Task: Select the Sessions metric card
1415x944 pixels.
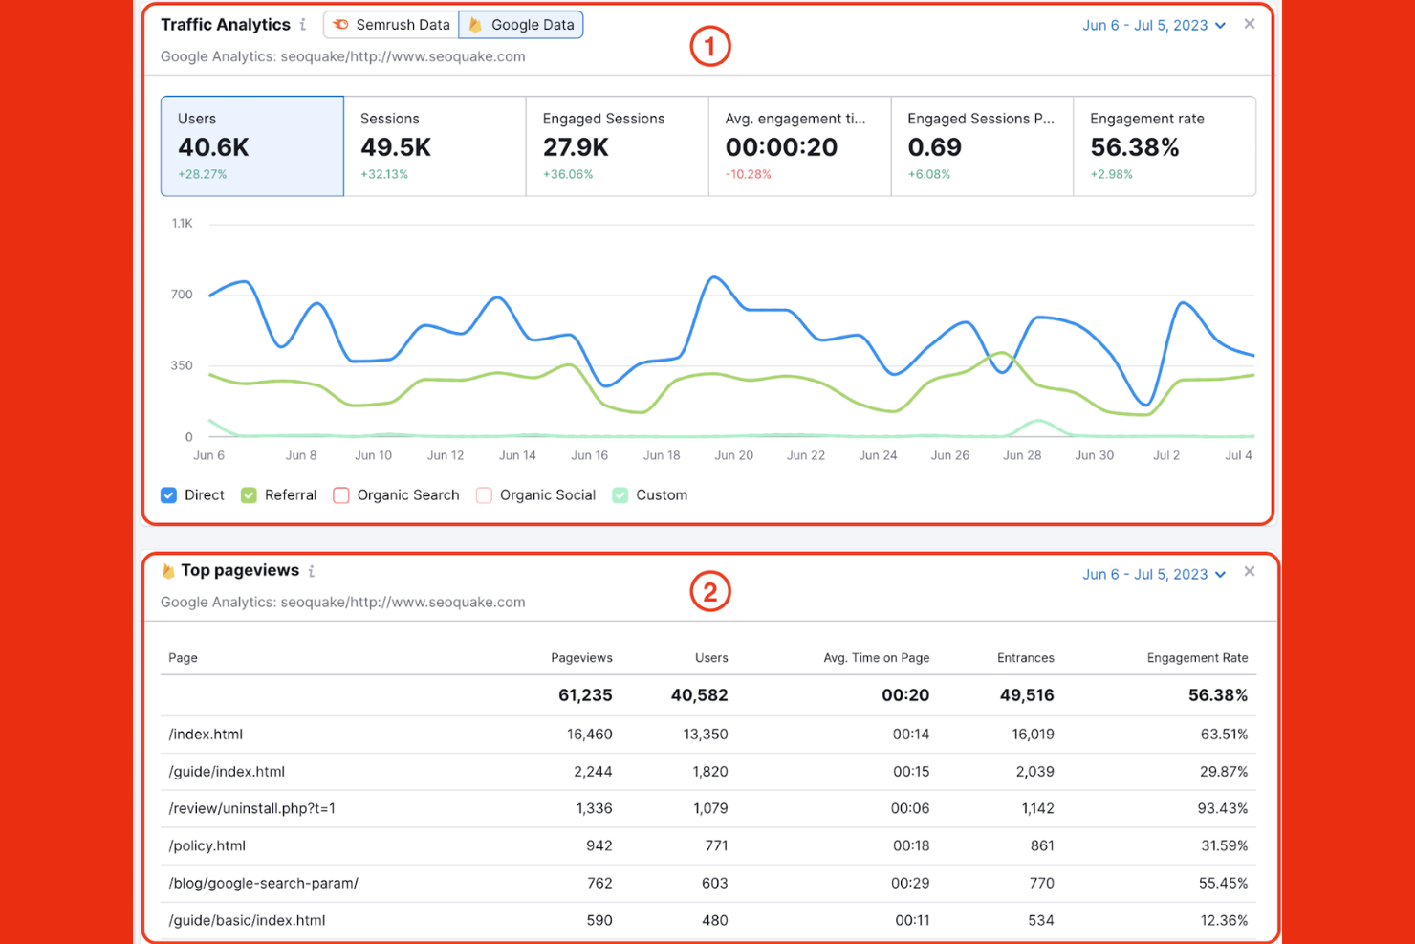Action: point(435,145)
